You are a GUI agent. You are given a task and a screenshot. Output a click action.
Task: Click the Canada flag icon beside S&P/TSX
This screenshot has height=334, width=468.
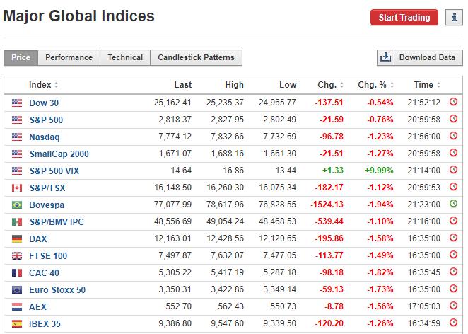click(17, 188)
